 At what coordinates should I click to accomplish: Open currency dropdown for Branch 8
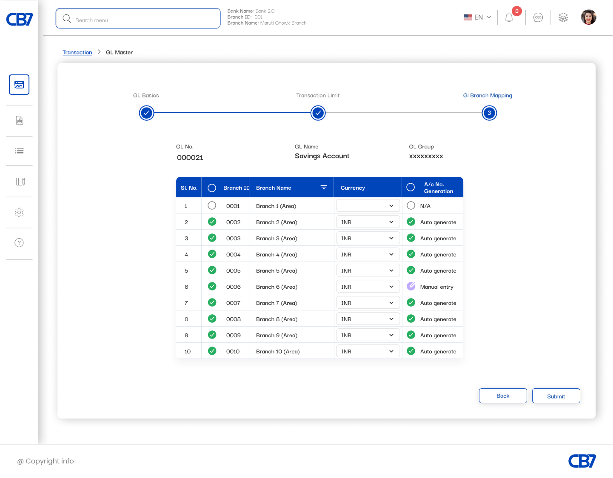click(x=368, y=319)
